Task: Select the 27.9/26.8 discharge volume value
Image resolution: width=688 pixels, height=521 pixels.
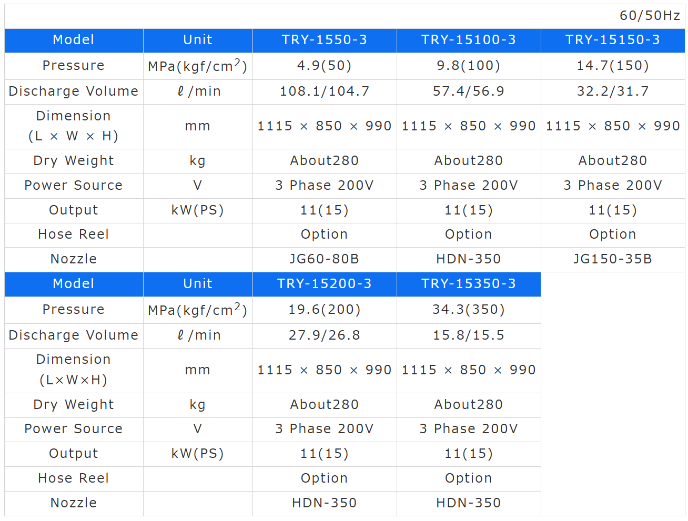Action: click(324, 335)
